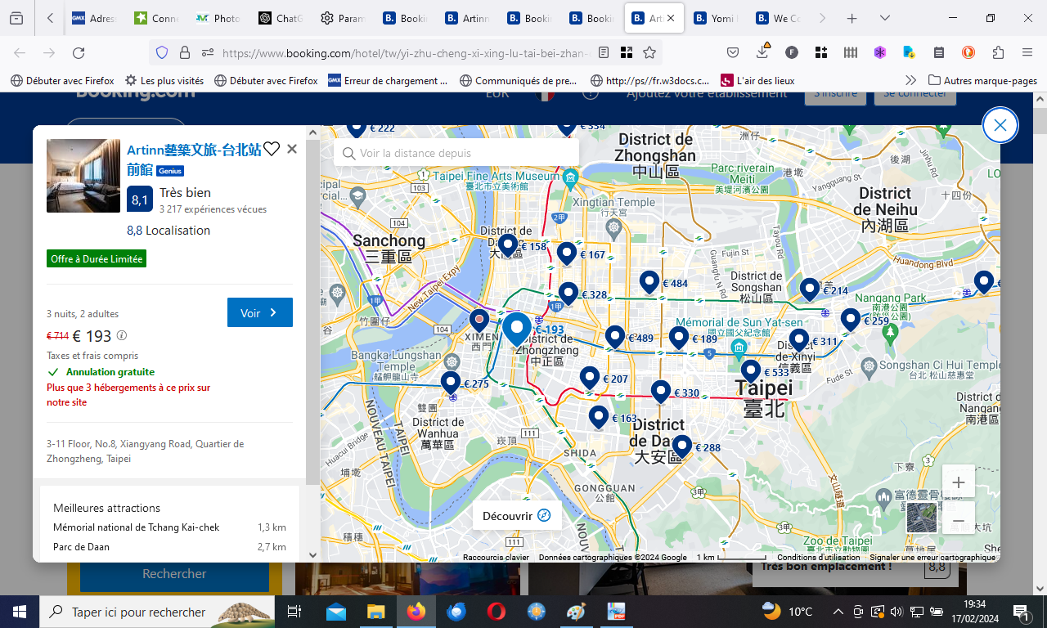Click the info icon beside € 193
This screenshot has height=628, width=1047.
point(122,335)
